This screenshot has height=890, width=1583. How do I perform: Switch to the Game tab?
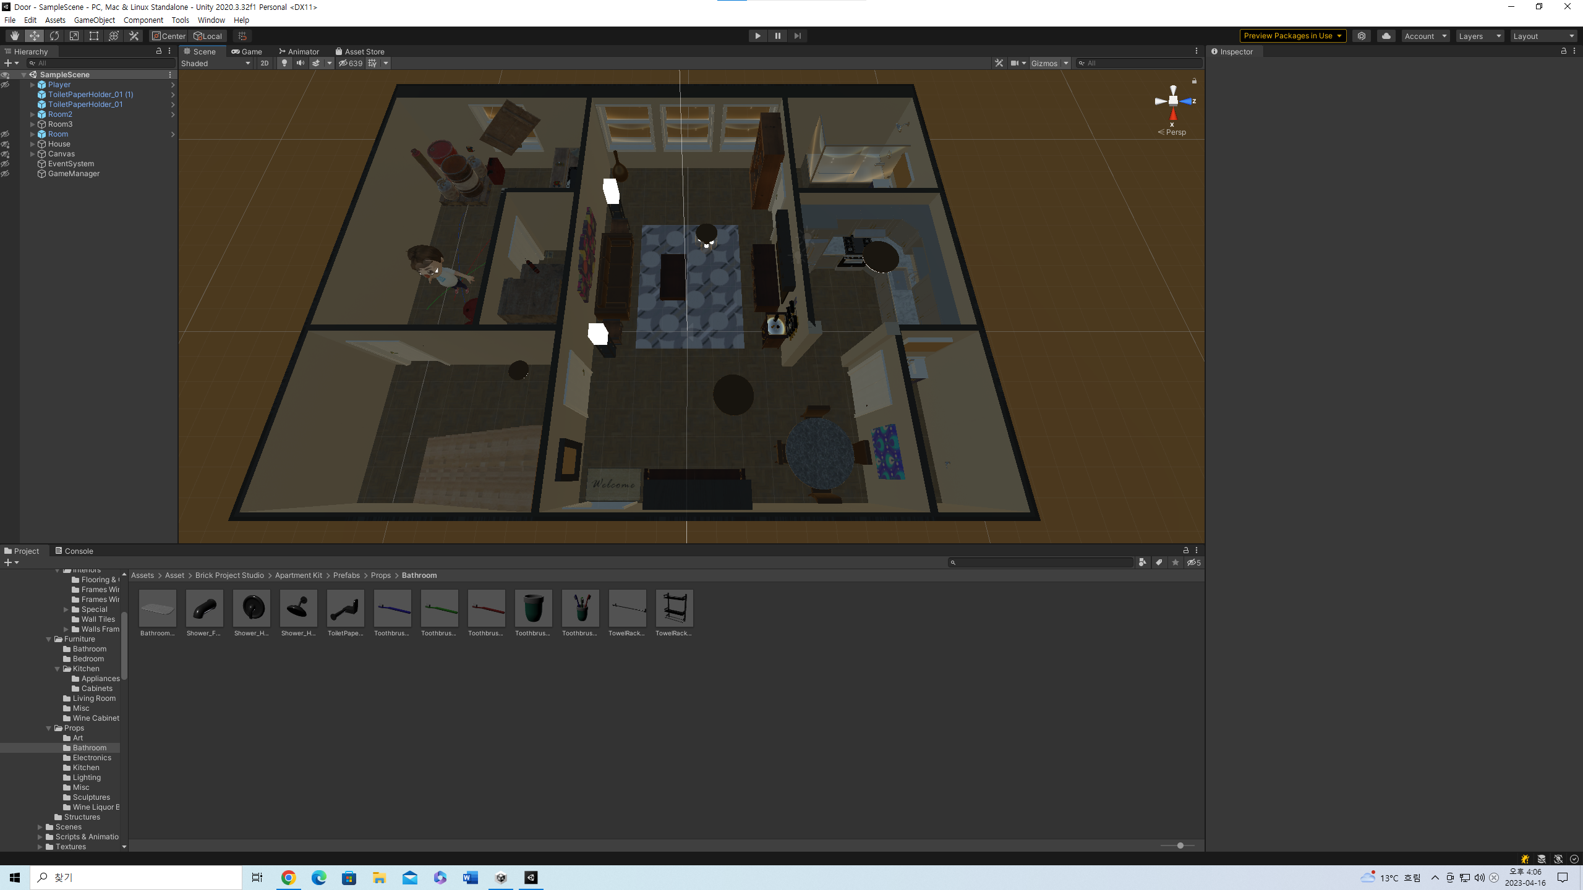point(247,51)
